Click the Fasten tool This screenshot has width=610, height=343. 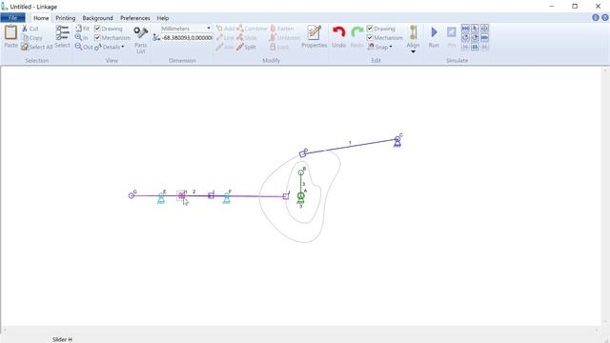pyautogui.click(x=282, y=29)
